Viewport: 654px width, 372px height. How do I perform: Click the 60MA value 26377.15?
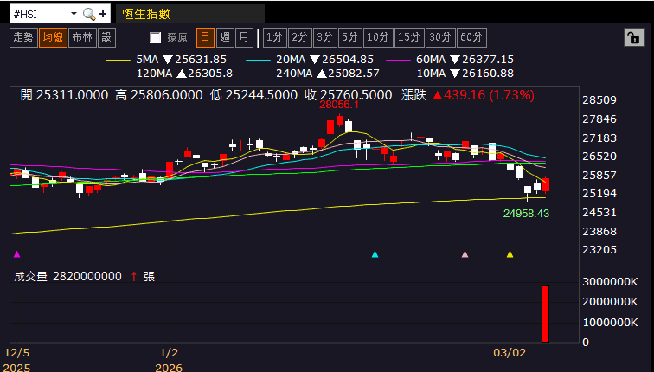[x=488, y=60]
